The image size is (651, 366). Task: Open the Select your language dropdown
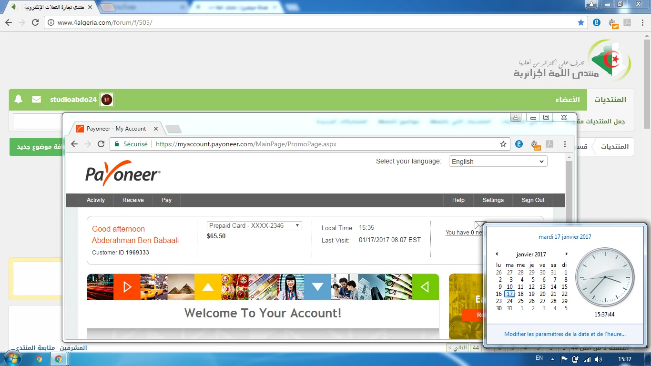(498, 162)
